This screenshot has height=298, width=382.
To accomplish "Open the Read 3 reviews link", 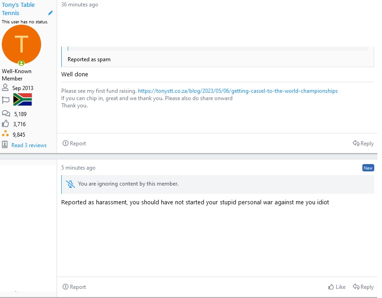I will (29, 145).
